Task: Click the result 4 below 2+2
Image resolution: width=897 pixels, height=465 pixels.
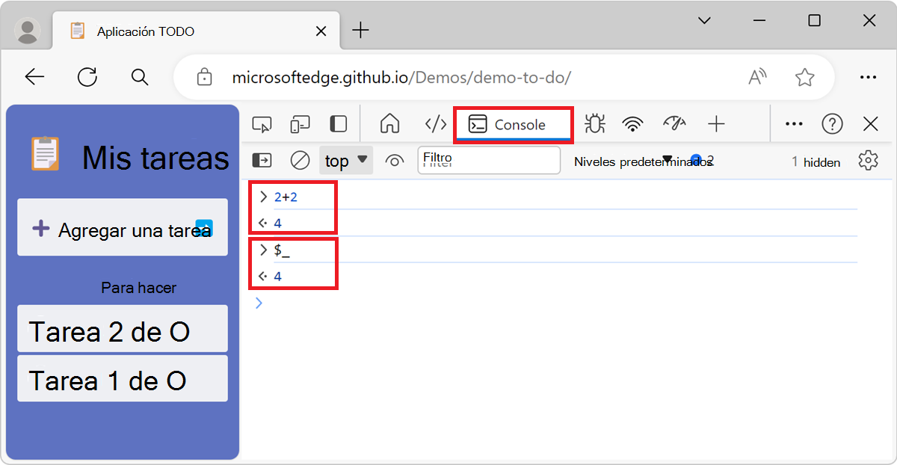Action: (x=277, y=224)
